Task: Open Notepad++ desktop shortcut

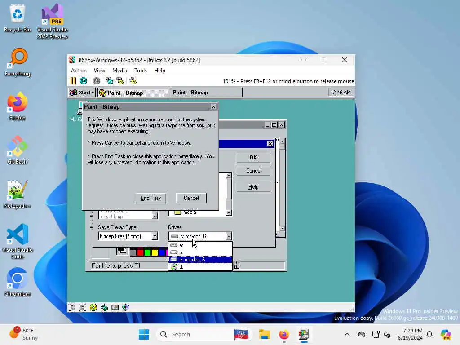Action: (x=18, y=194)
